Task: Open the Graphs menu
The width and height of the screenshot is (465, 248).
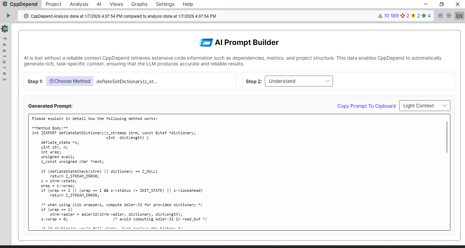Action: pos(139,4)
